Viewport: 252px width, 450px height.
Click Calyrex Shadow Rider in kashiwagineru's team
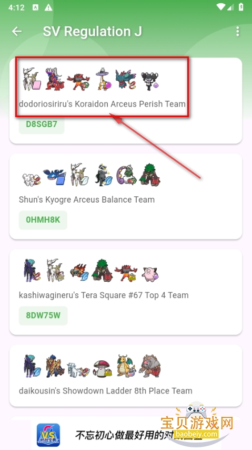(31, 270)
